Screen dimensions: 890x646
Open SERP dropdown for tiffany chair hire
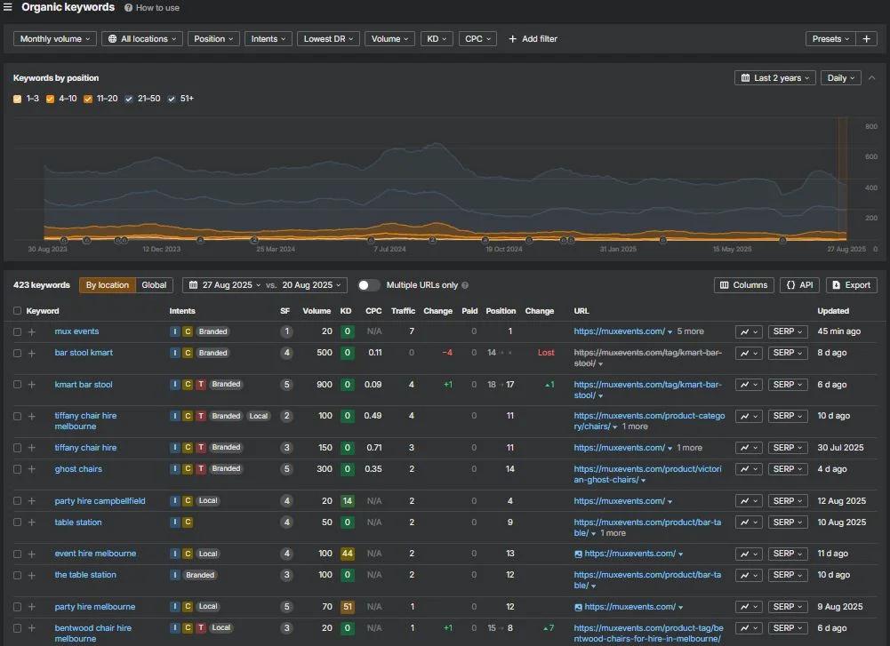coord(787,448)
